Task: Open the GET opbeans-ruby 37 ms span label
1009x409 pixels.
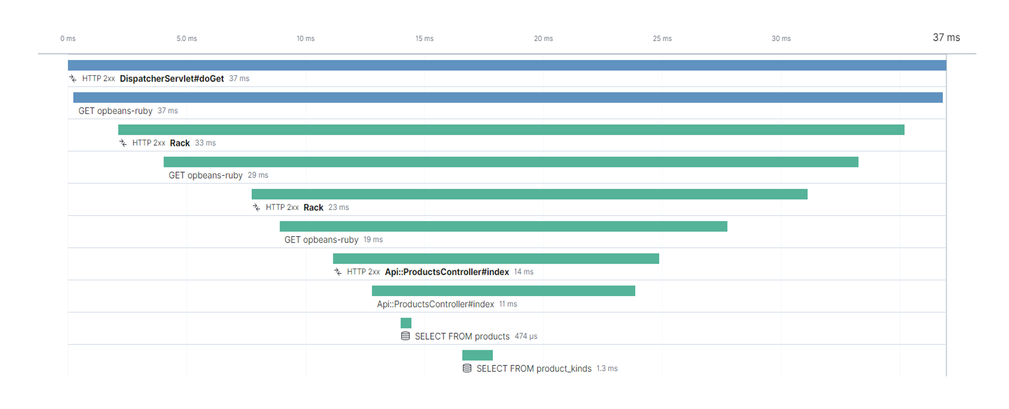Action: [116, 111]
